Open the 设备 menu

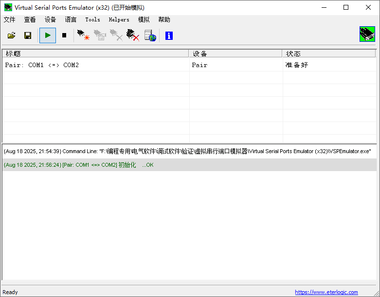(50, 20)
